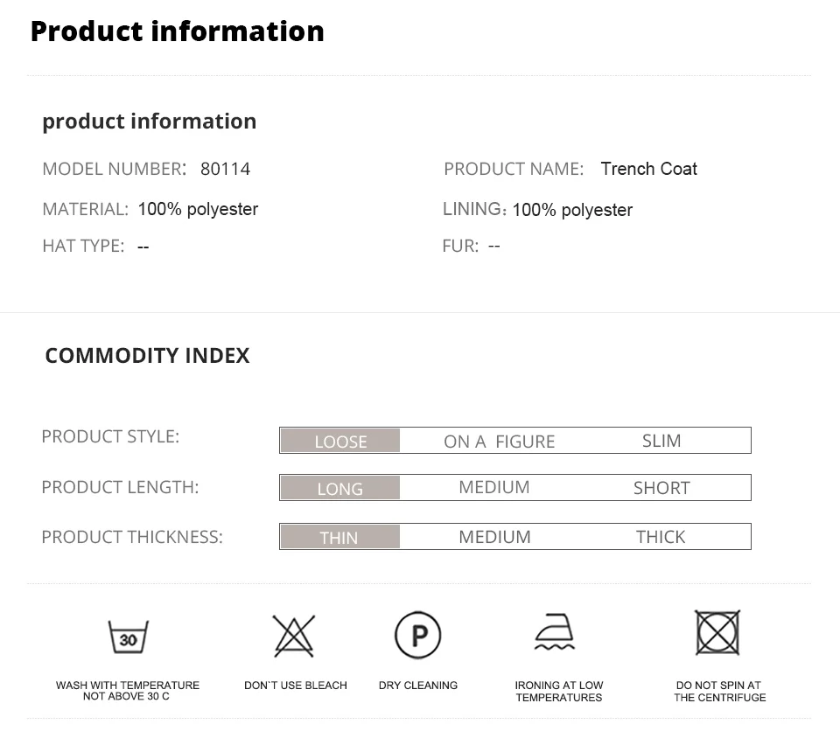Screen dimensions: 840x752
Task: Click the wash at 30 degrees icon
Action: [x=128, y=637]
